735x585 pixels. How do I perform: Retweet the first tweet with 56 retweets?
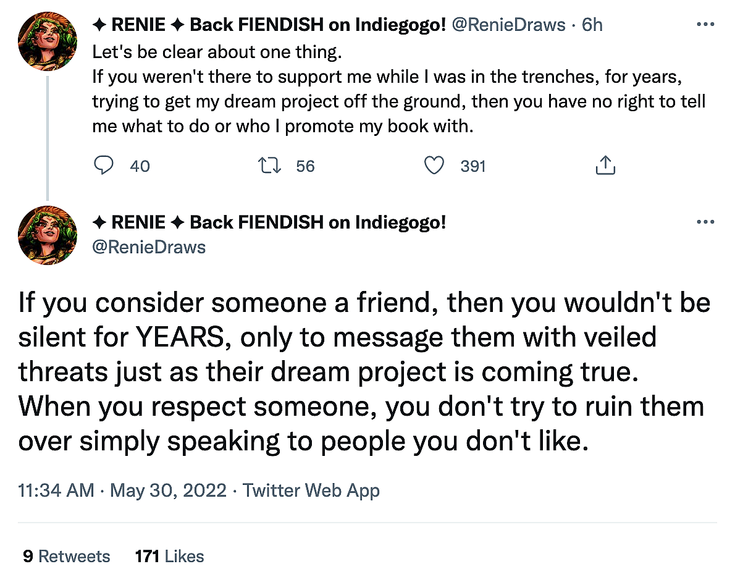pyautogui.click(x=269, y=166)
